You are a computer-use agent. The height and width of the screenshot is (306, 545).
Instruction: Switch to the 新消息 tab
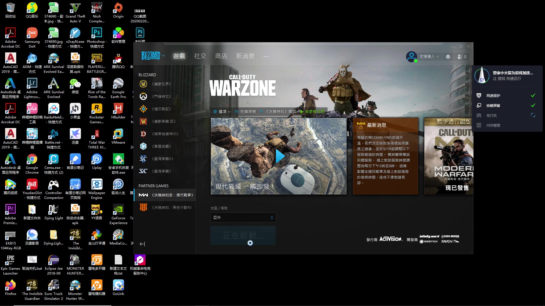point(245,56)
